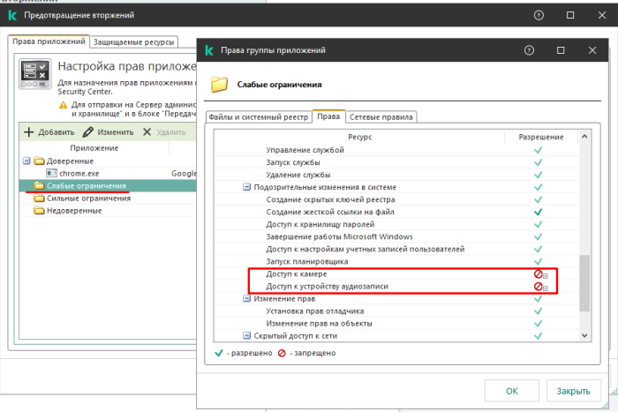Collapse the Изменение прав section
The image size is (618, 412).
[x=246, y=299]
